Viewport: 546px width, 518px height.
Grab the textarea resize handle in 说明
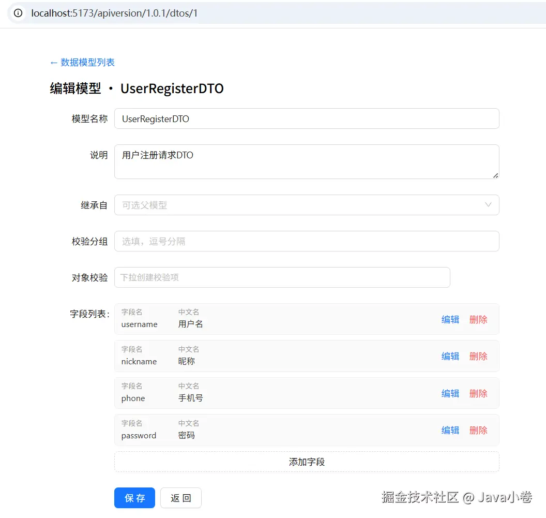pyautogui.click(x=495, y=176)
